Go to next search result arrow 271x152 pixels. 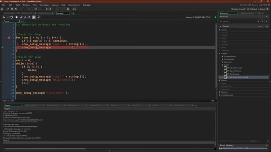pos(266,22)
